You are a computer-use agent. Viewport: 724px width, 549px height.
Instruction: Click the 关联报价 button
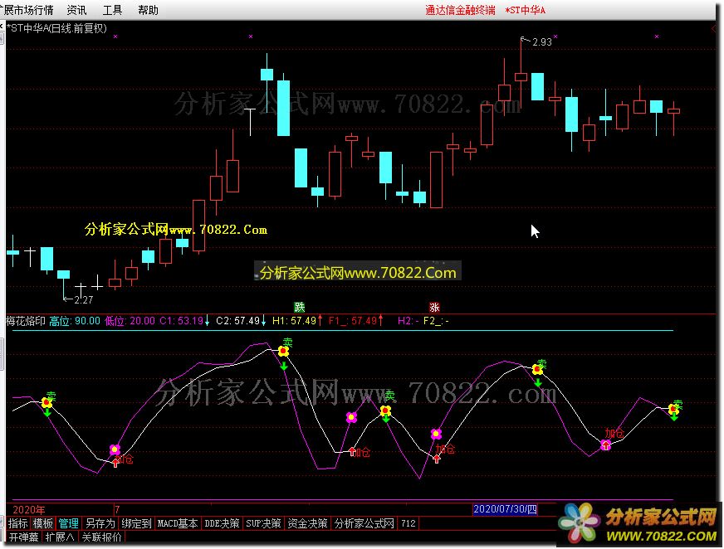click(101, 537)
